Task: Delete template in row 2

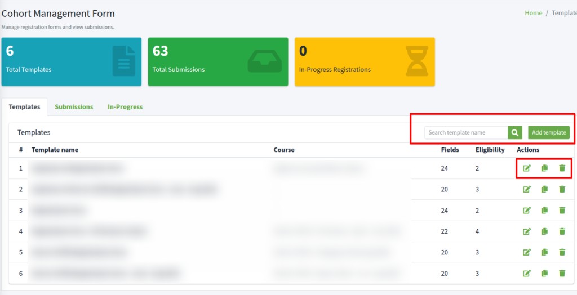Action: click(x=562, y=189)
